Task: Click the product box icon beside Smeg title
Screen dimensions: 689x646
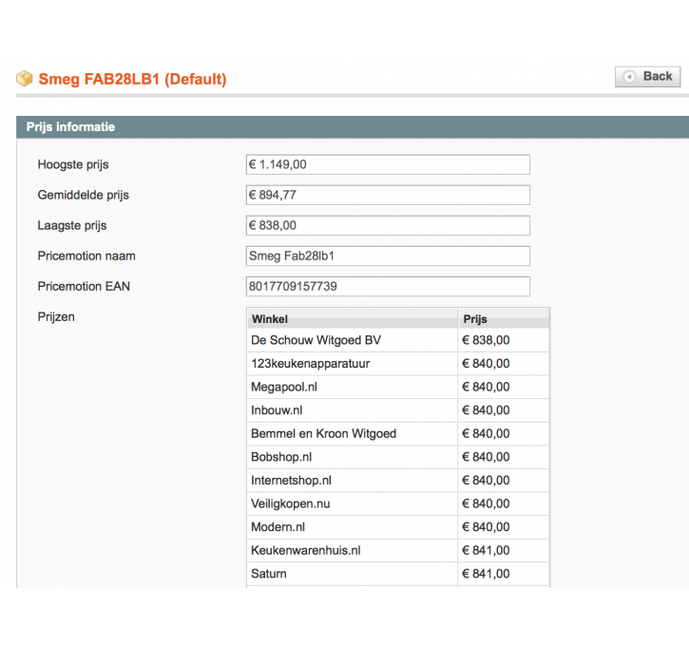Action: (25, 79)
